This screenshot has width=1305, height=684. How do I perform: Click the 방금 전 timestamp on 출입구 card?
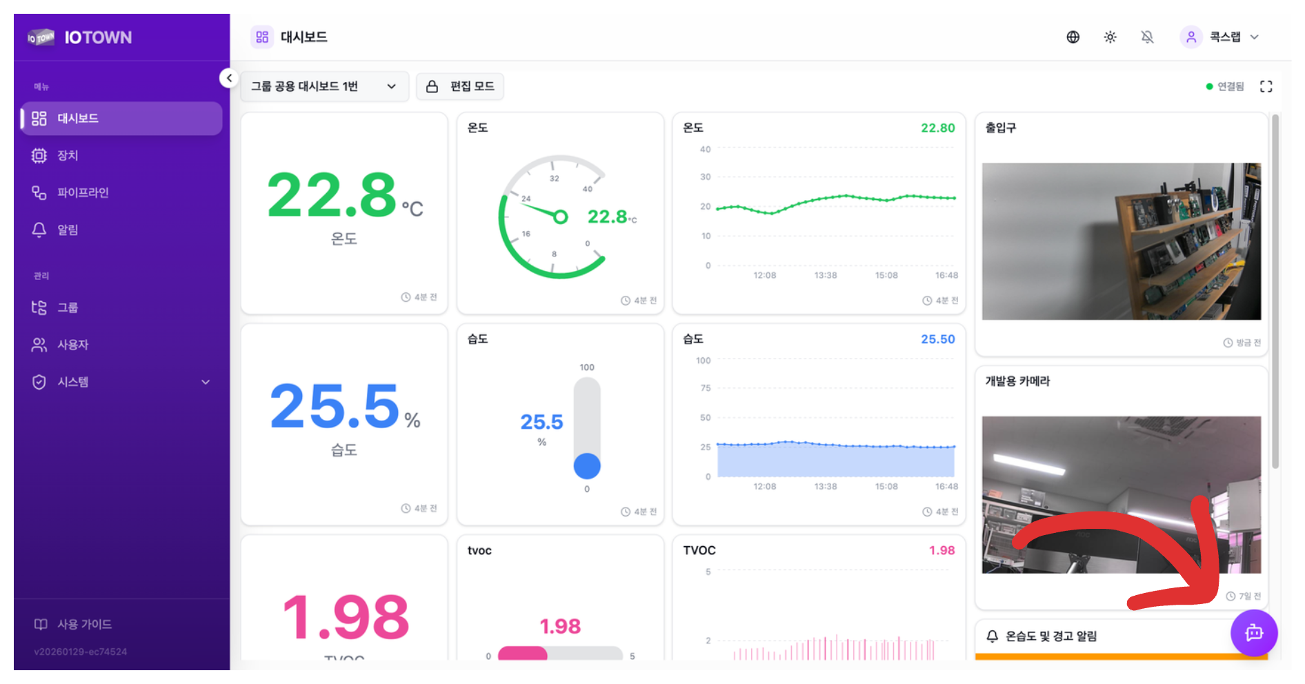[x=1242, y=343]
